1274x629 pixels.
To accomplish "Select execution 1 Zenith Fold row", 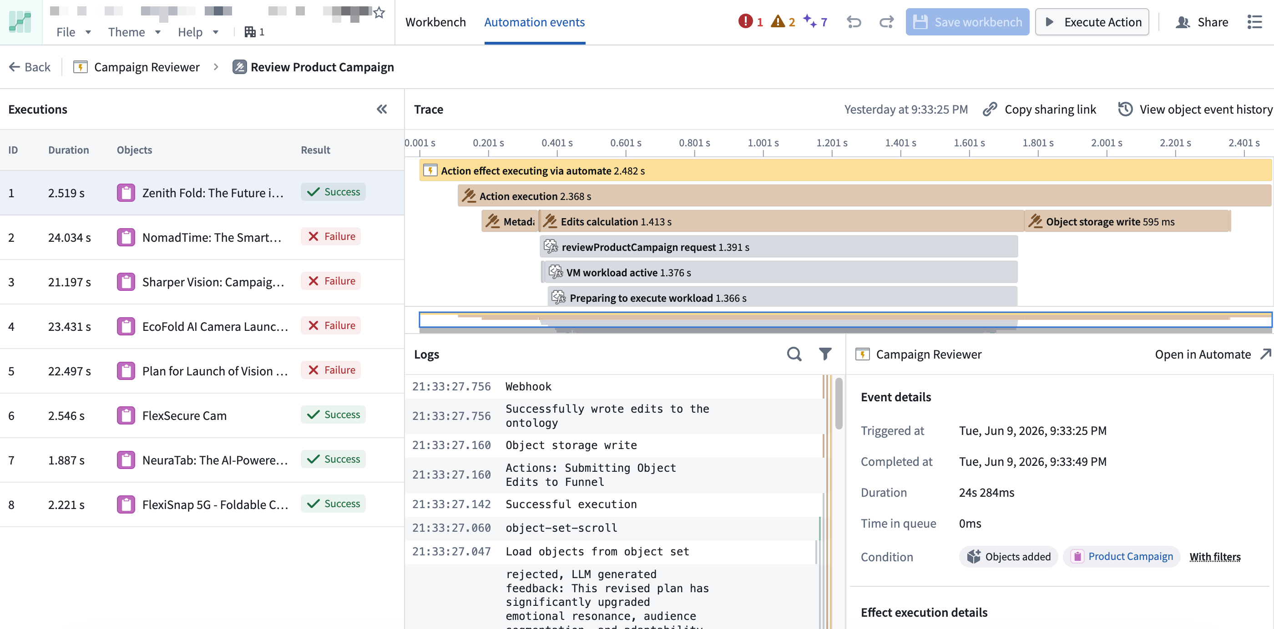I will tap(202, 193).
